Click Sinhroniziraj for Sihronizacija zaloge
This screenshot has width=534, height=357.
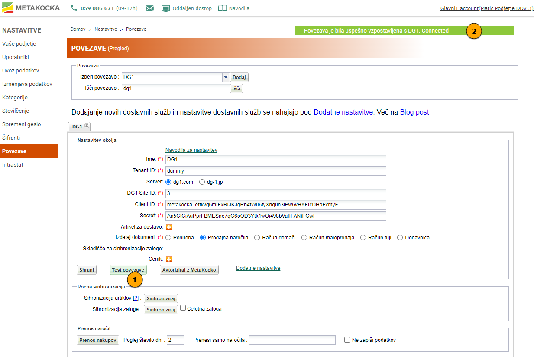tap(161, 310)
